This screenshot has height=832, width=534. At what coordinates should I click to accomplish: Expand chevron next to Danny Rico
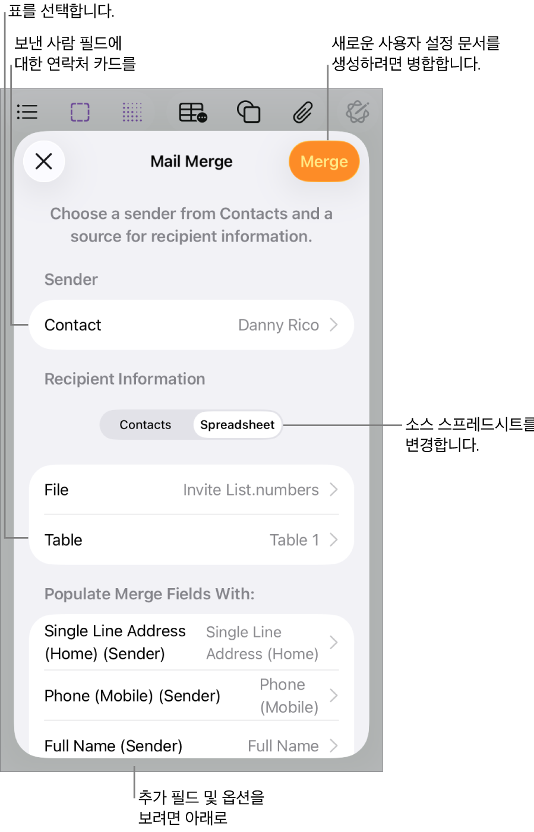[x=334, y=325]
